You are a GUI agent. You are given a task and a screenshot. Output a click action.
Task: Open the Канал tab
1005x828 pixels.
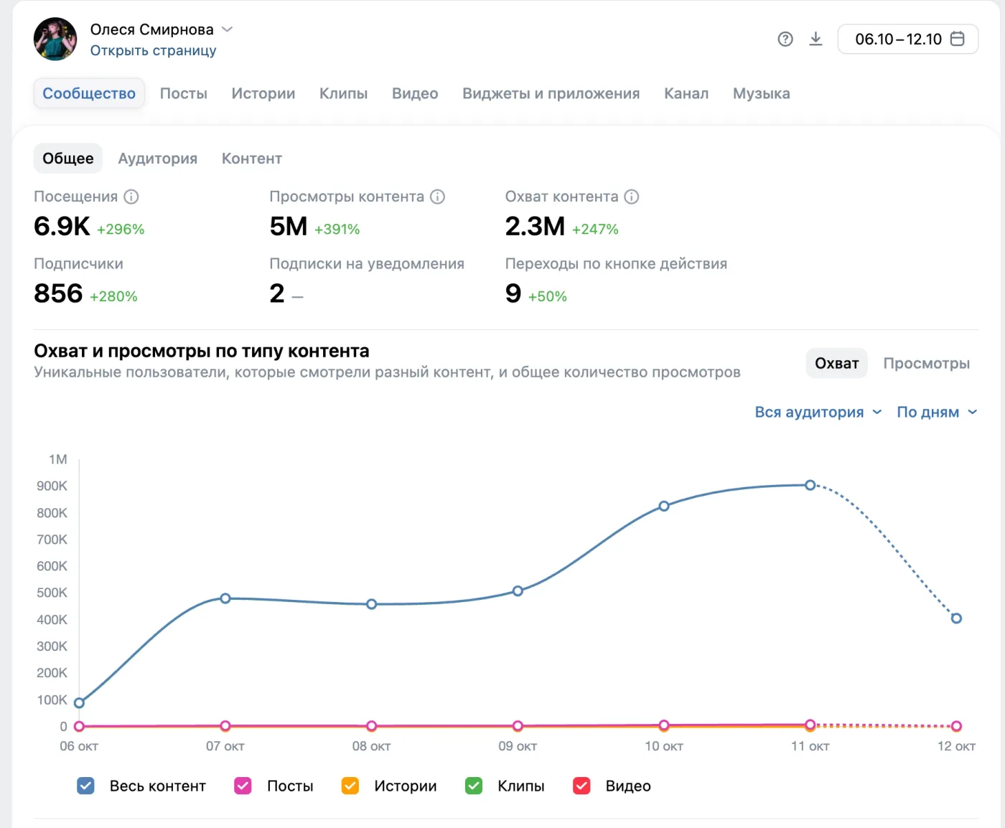click(686, 93)
